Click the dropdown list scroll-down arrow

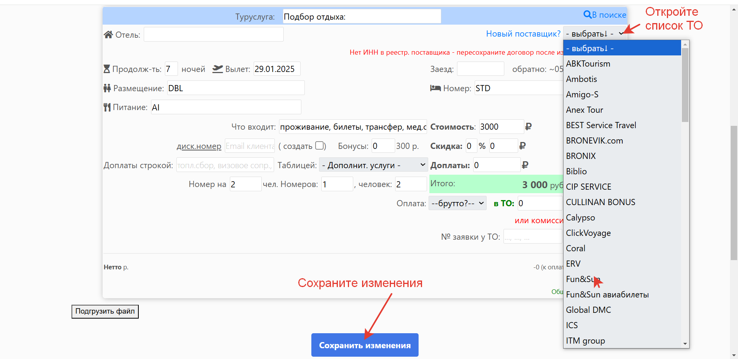click(x=685, y=344)
